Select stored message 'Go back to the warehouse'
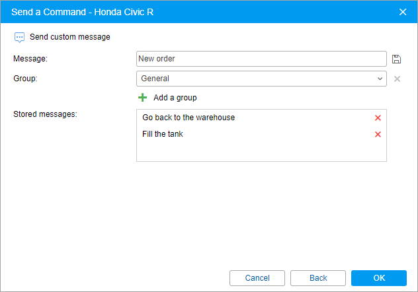This screenshot has height=292, width=418. (188, 118)
